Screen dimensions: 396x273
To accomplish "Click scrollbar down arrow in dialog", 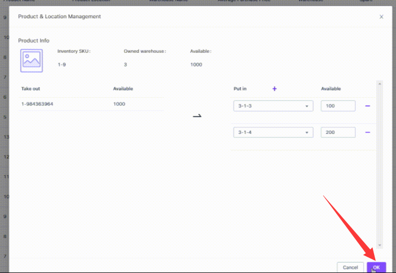I will 380,245.
